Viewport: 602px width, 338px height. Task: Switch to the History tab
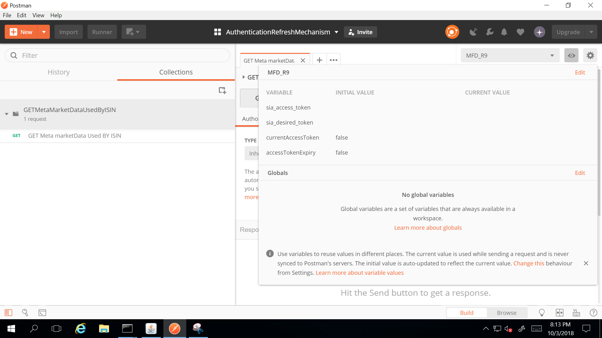tap(59, 72)
